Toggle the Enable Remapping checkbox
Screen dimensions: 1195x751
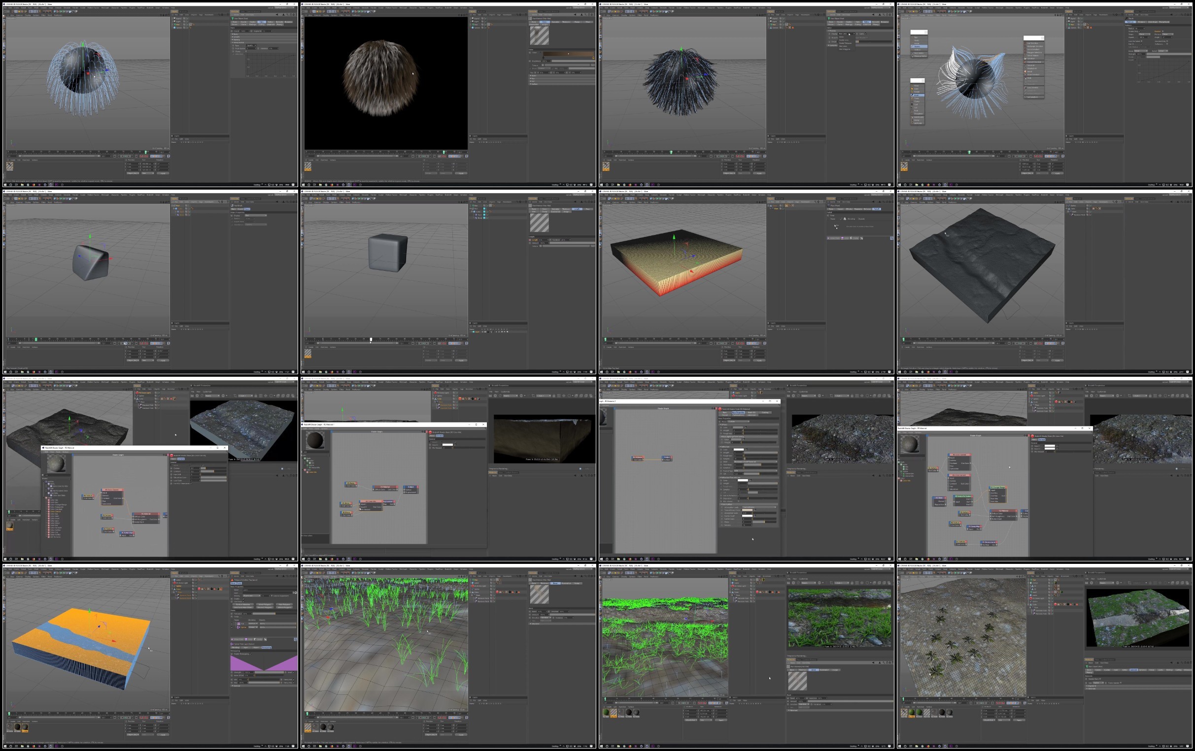click(x=251, y=654)
